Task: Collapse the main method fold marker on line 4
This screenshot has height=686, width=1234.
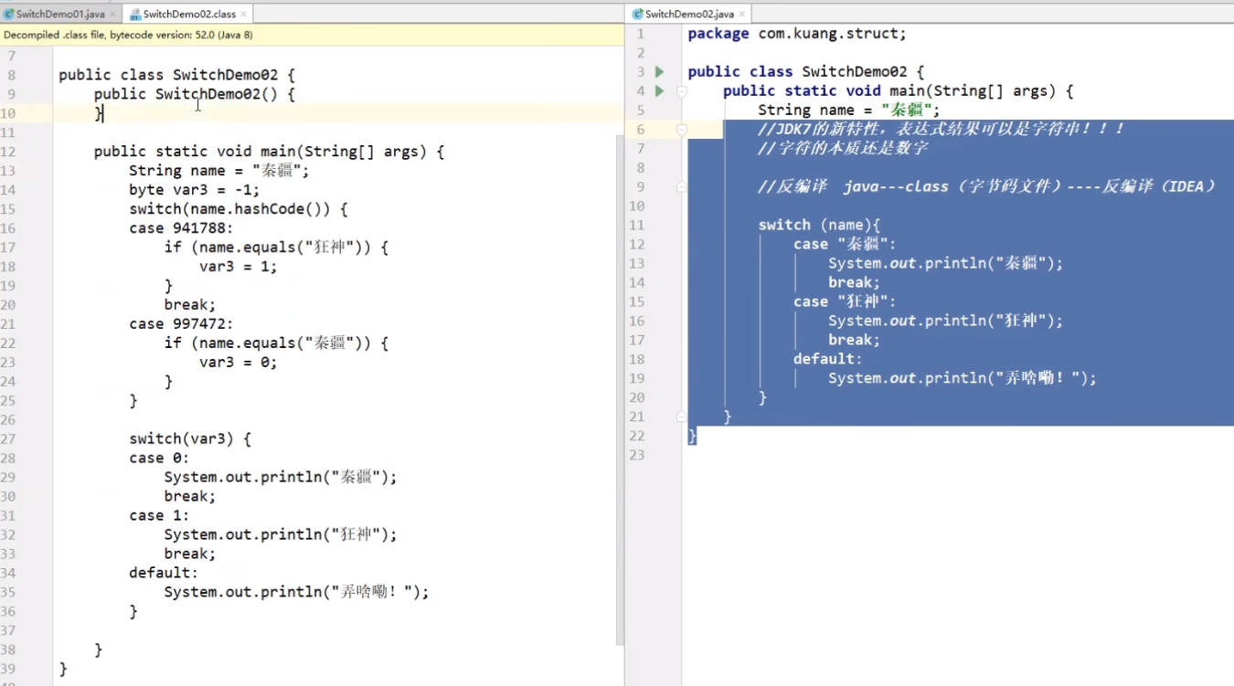Action: 681,90
